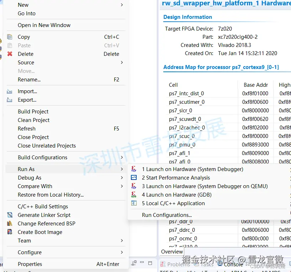Expand the New submenu arrow
The width and height of the screenshot is (291, 272).
pyautogui.click(x=122, y=5)
